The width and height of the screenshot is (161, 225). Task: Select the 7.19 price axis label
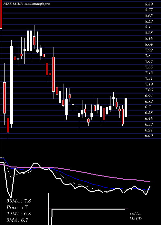coord(149,84)
